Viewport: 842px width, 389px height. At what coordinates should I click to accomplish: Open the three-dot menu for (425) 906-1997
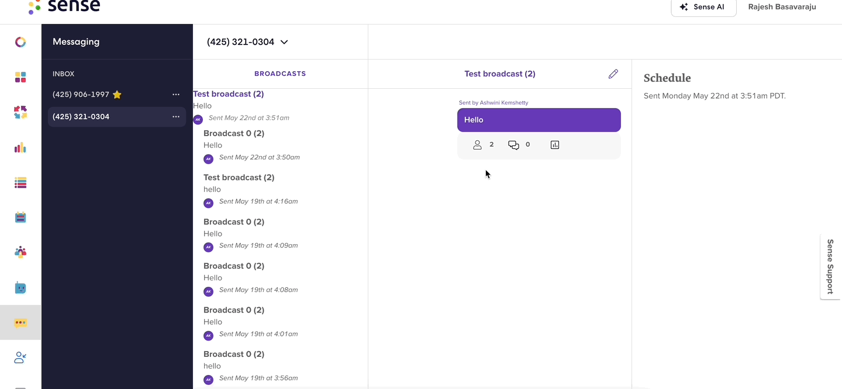coord(176,95)
